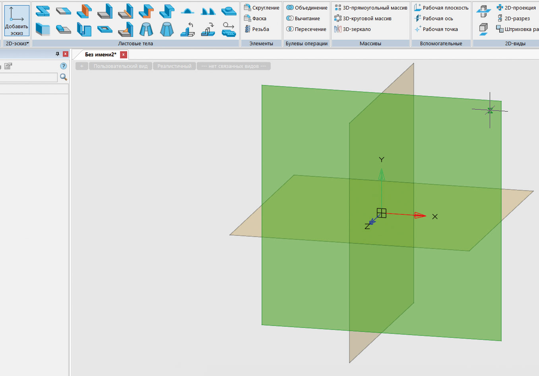Viewport: 539px width, 376px height.
Task: Pin the left side panel
Action: pyautogui.click(x=57, y=54)
